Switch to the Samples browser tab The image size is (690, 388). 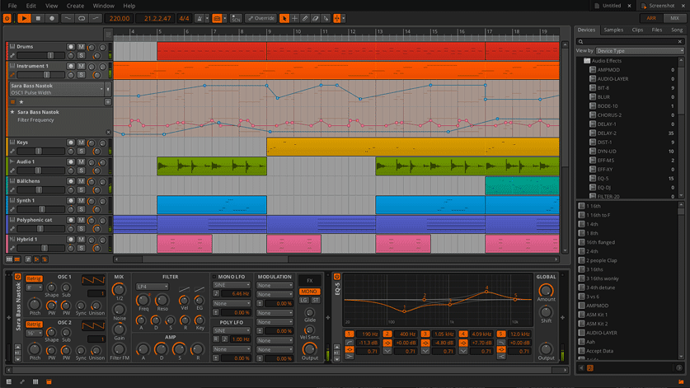click(613, 30)
